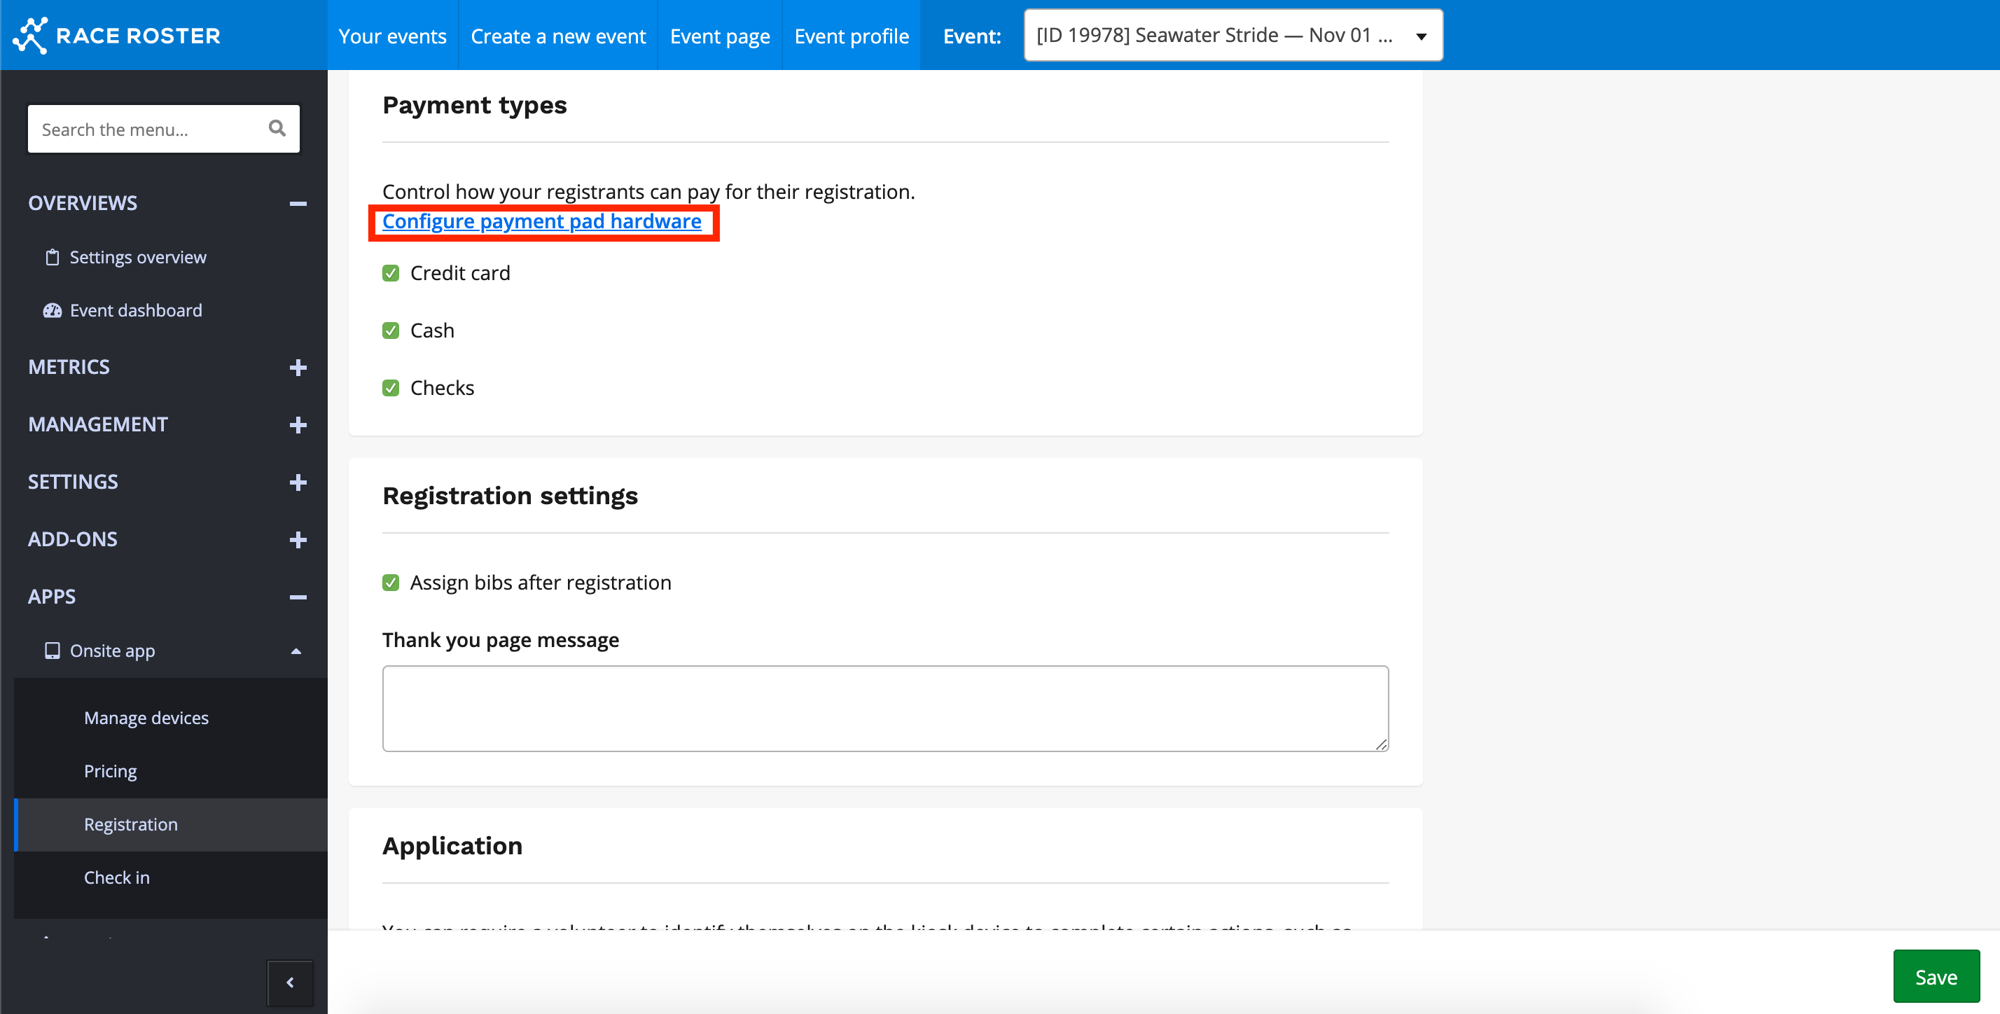Expand the METRICS section plus icon
The height and width of the screenshot is (1014, 2000).
click(298, 367)
